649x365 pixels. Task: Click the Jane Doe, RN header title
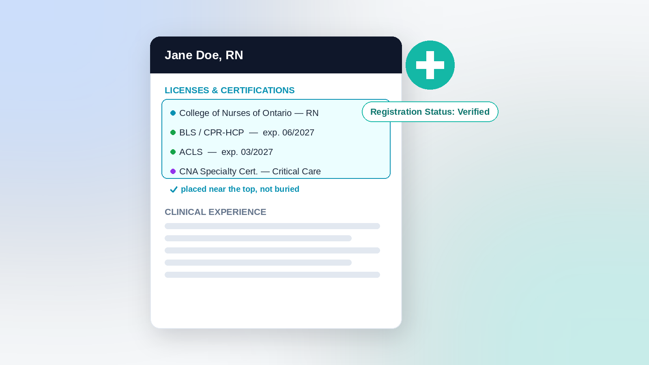tap(204, 55)
